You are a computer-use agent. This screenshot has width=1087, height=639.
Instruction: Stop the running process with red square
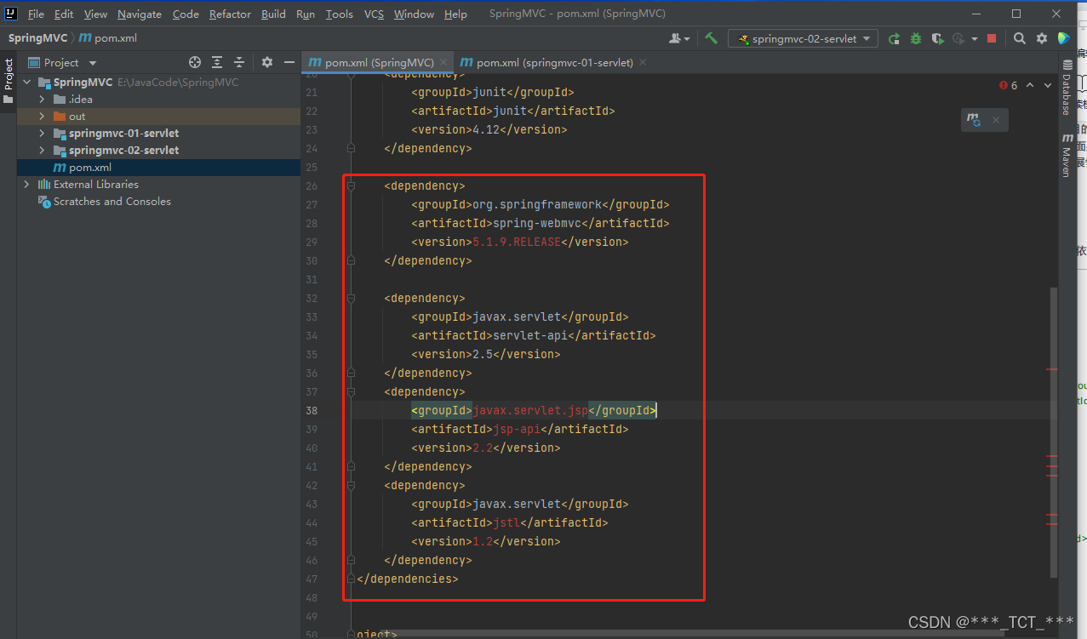click(x=992, y=38)
